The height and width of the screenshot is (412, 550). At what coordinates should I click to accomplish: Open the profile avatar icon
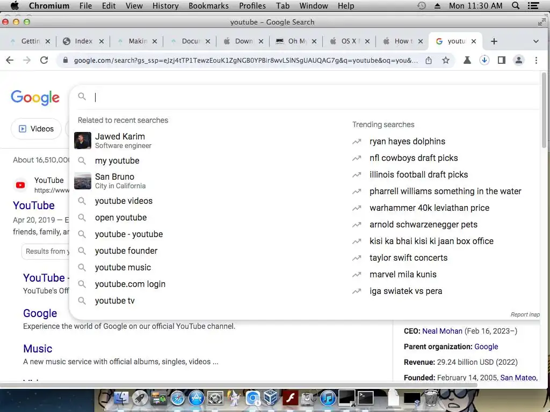(519, 60)
